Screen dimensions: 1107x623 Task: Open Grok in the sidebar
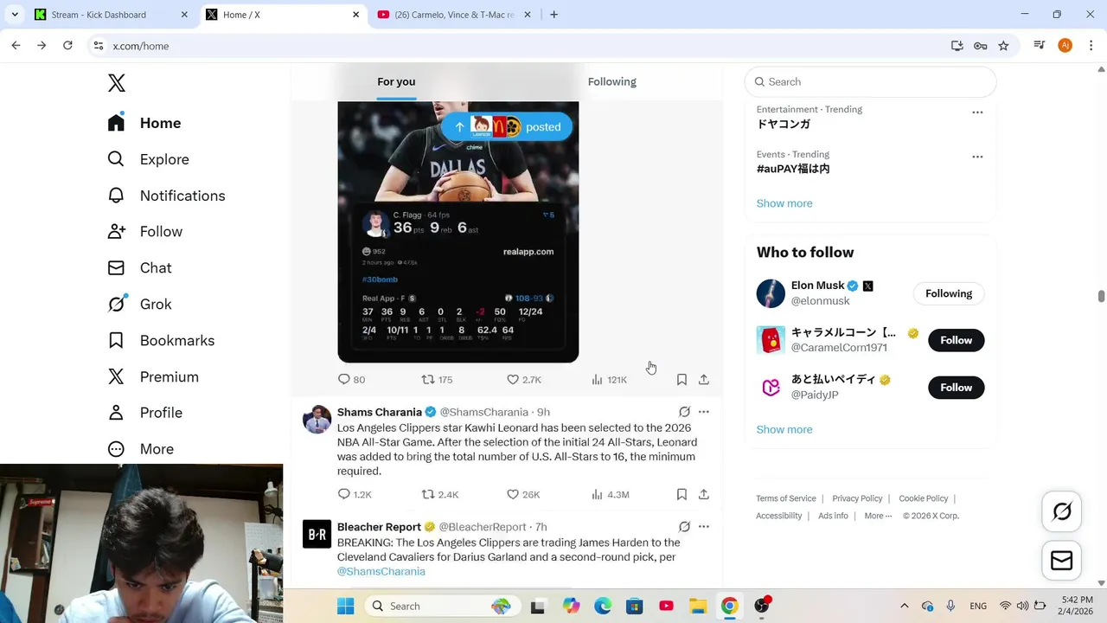tap(139, 305)
